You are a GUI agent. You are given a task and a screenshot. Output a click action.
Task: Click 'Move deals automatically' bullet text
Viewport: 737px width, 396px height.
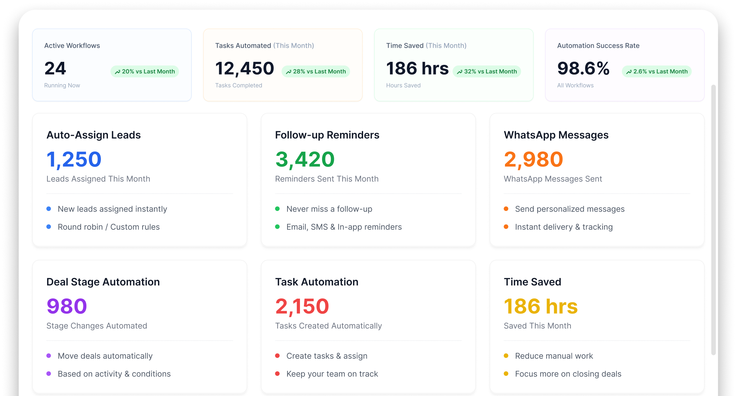click(x=105, y=356)
